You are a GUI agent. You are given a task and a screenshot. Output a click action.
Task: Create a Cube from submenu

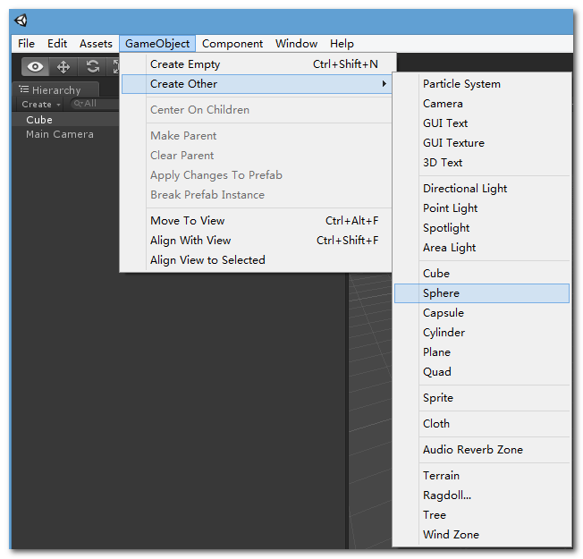pos(482,274)
